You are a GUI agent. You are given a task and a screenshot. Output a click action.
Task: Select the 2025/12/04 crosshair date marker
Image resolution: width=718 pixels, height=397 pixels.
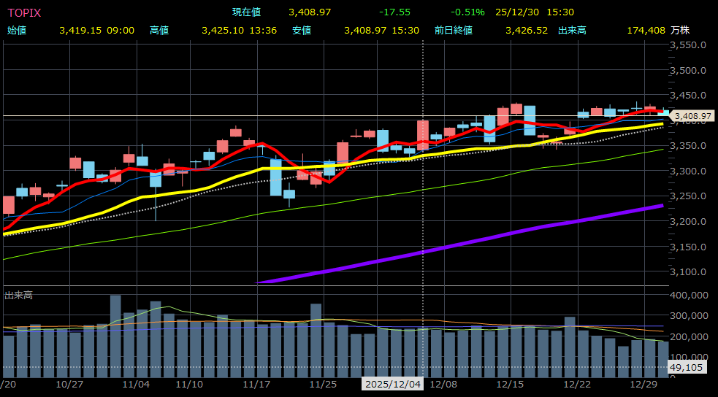(x=392, y=383)
